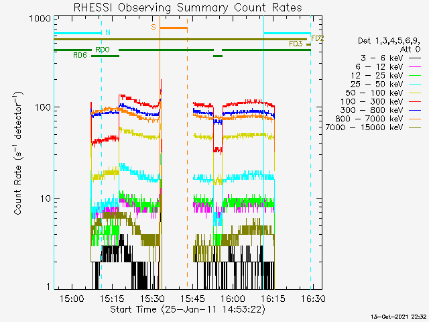Select the '100 - 300 keV' legend label
Viewport: 429px width, 322px height.
pyautogui.click(x=372, y=101)
